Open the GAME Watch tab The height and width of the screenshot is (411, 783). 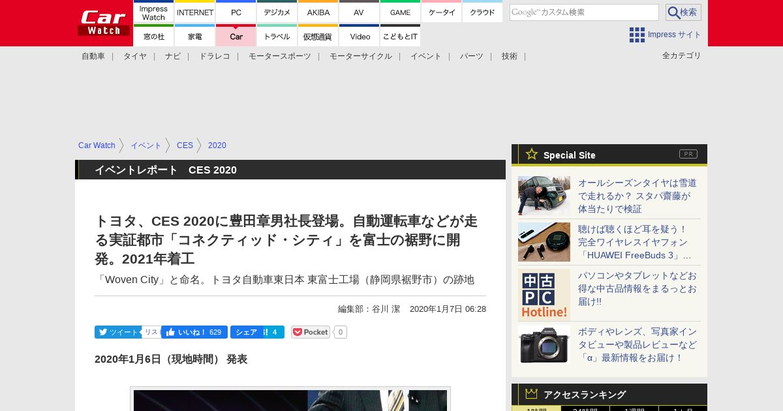[x=400, y=12]
